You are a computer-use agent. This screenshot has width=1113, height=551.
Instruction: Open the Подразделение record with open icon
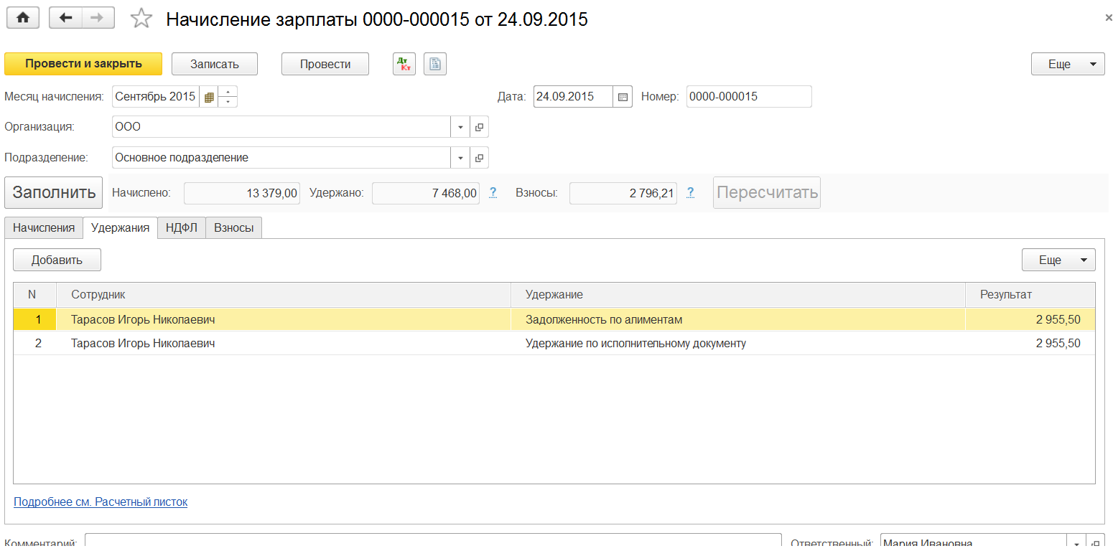point(479,158)
